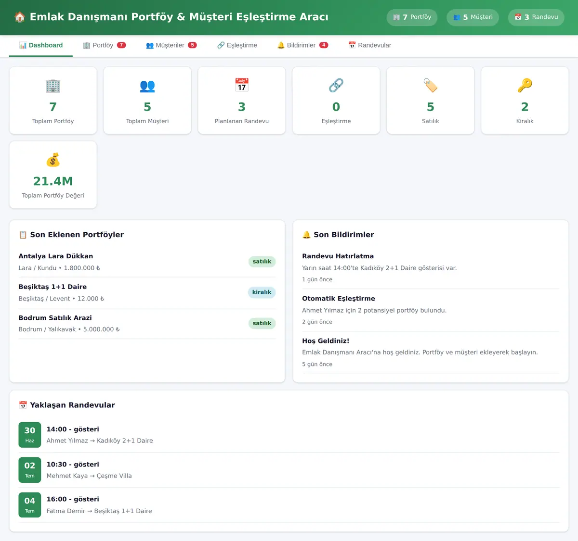578x541 pixels.
Task: Open the Otomatik Eşleştirme notification
Action: coord(431,310)
